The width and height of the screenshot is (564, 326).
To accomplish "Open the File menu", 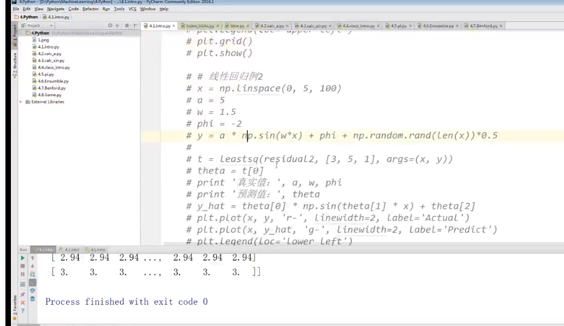I will 16,9.
